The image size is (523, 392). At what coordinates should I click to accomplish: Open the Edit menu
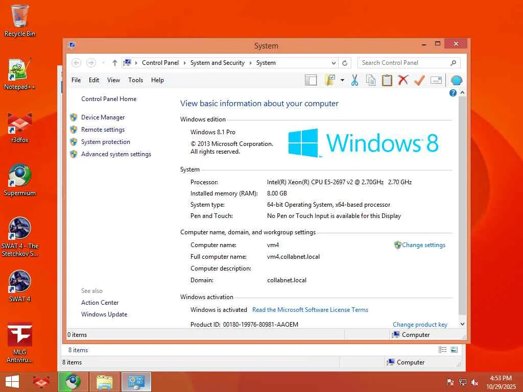pyautogui.click(x=94, y=80)
